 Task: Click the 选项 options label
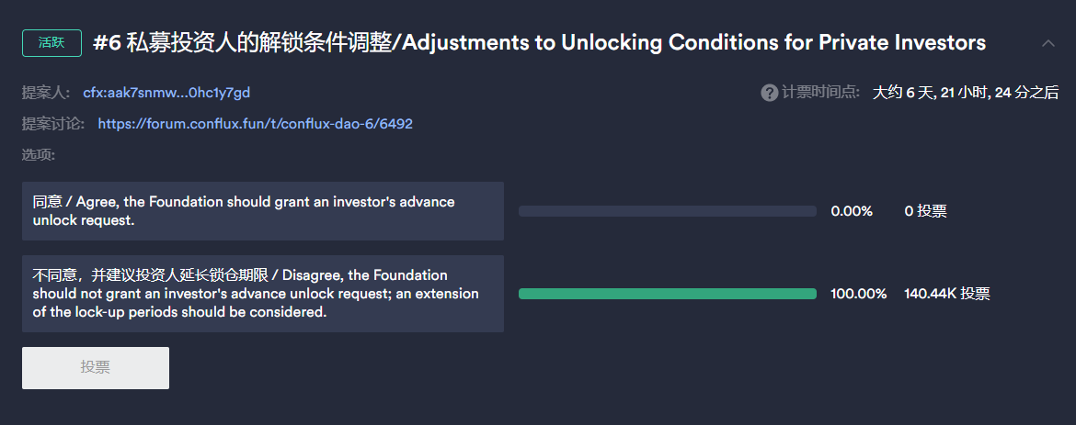tap(39, 155)
